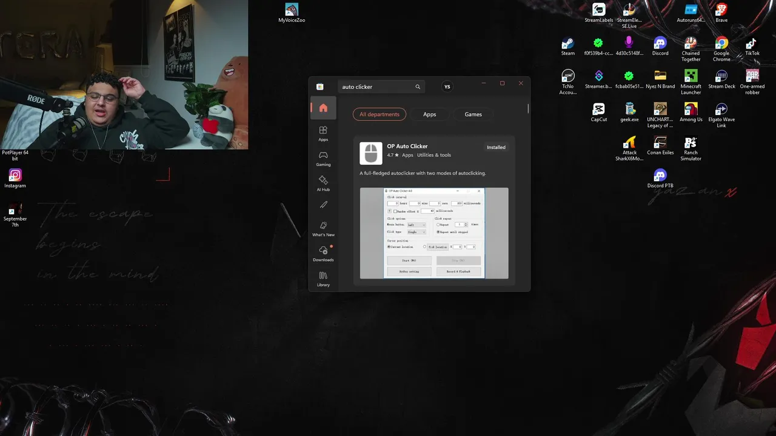776x436 pixels.
Task: Select the Brave browser desktop icon
Action: (721, 13)
